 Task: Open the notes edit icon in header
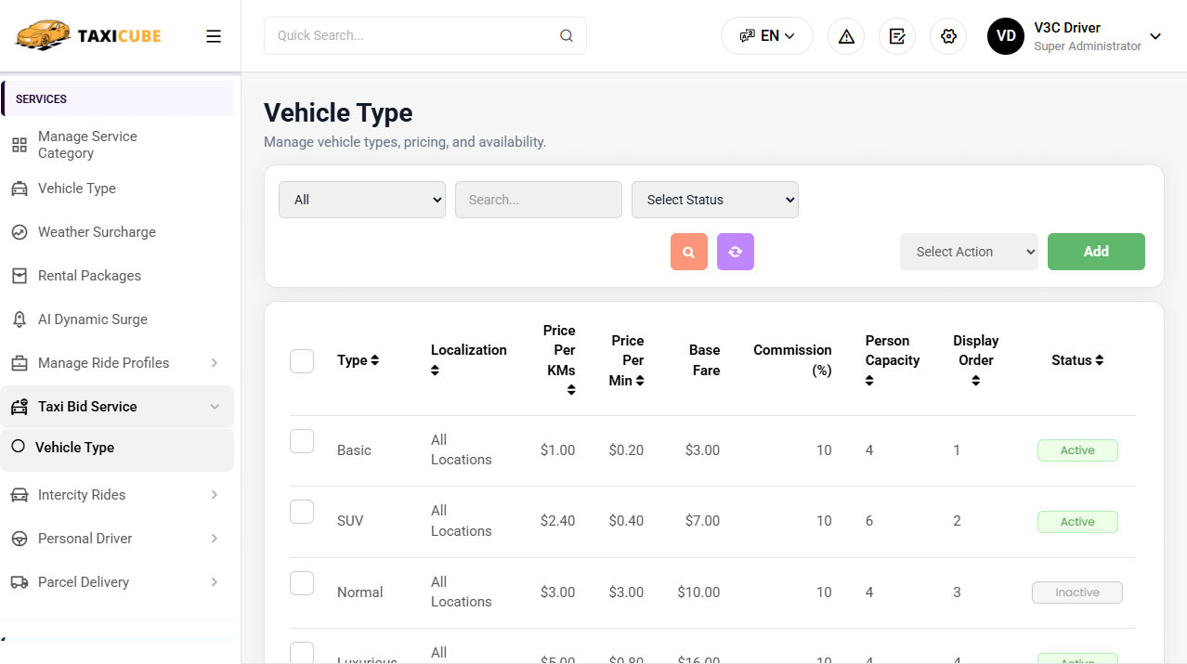point(897,36)
